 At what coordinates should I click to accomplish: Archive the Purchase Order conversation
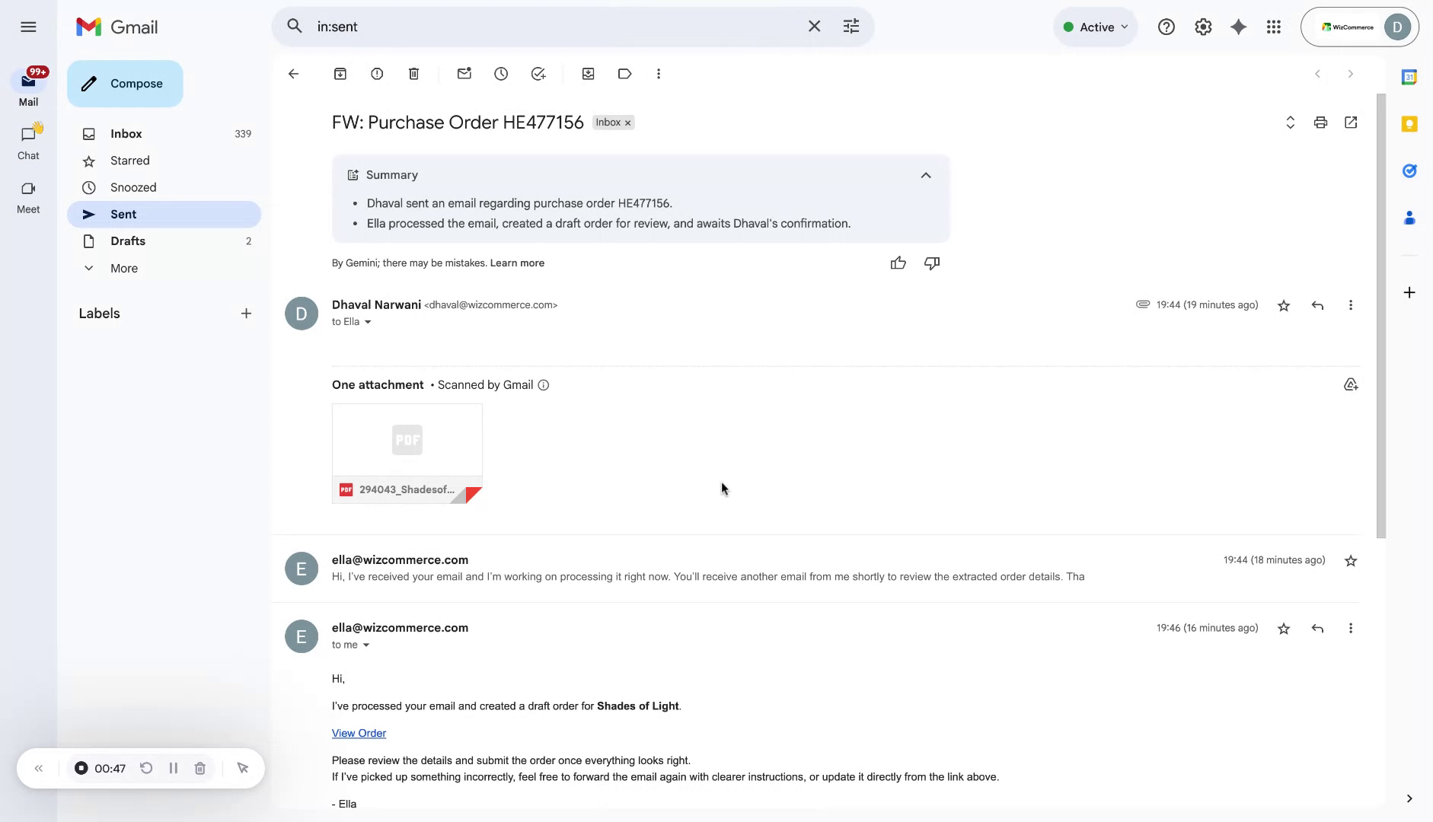click(x=340, y=73)
